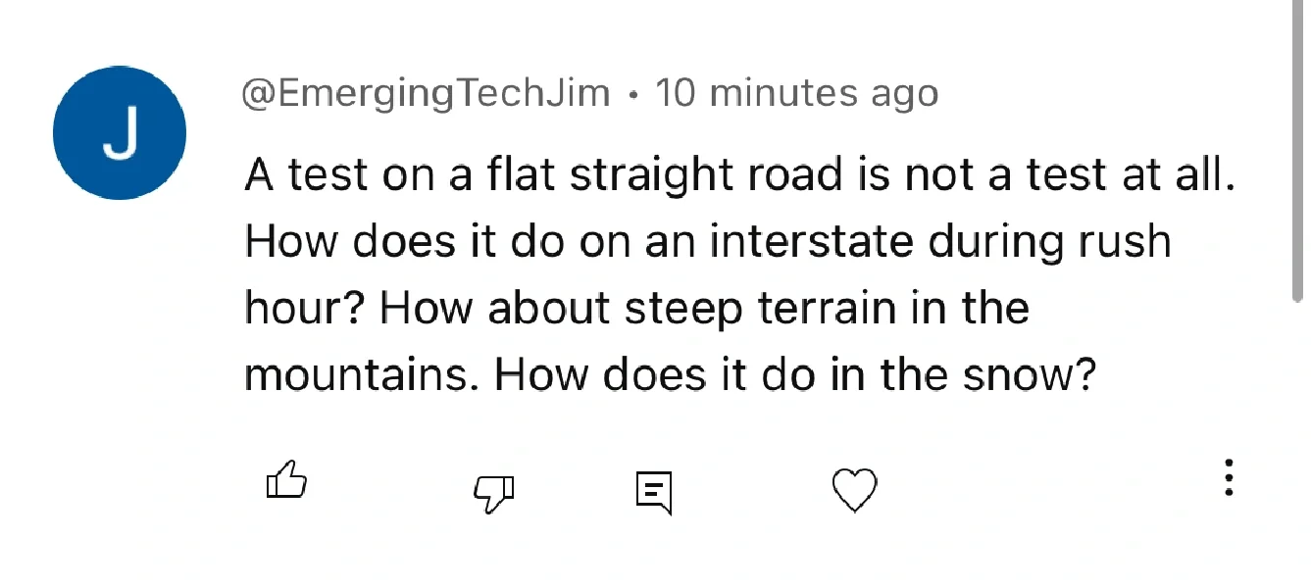Heart the comment by EmergingTechJim

click(x=854, y=489)
